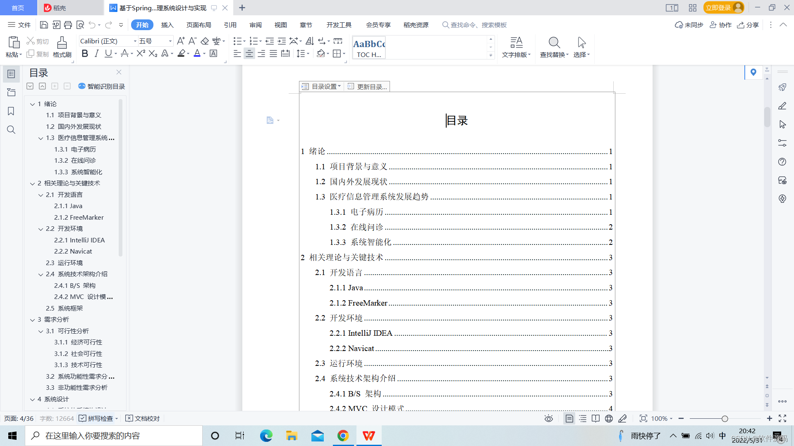Screen dimensions: 794x446
Task: Click the eye protection mode icon
Action: pos(548,419)
